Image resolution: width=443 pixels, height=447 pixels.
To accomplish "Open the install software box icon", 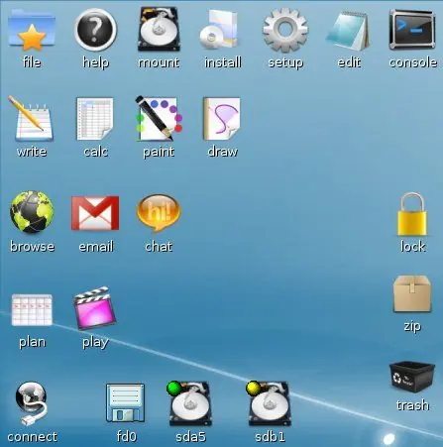I will click(x=219, y=30).
